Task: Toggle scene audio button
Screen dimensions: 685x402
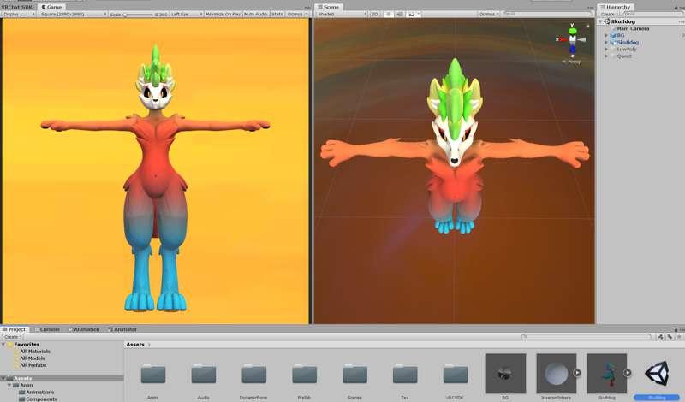Action: [x=399, y=14]
